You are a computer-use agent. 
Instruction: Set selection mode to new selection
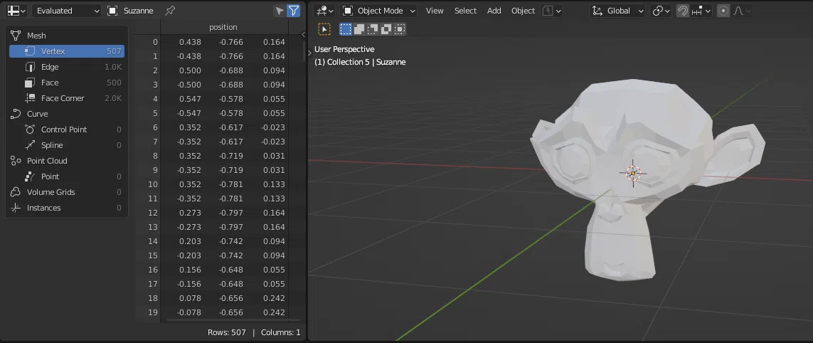(346, 30)
